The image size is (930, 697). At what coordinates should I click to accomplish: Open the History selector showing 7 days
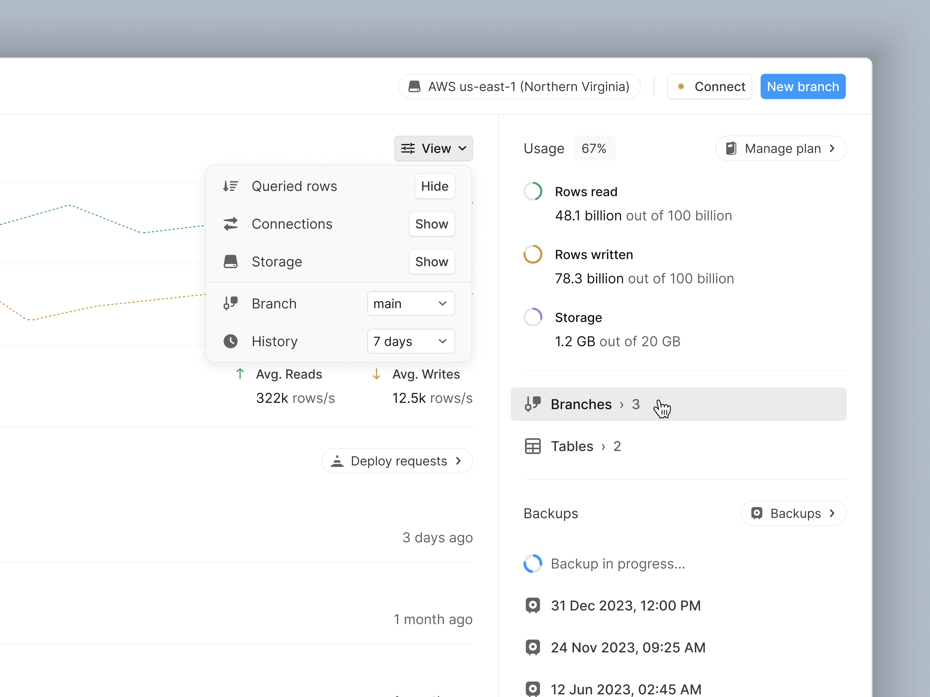(411, 341)
